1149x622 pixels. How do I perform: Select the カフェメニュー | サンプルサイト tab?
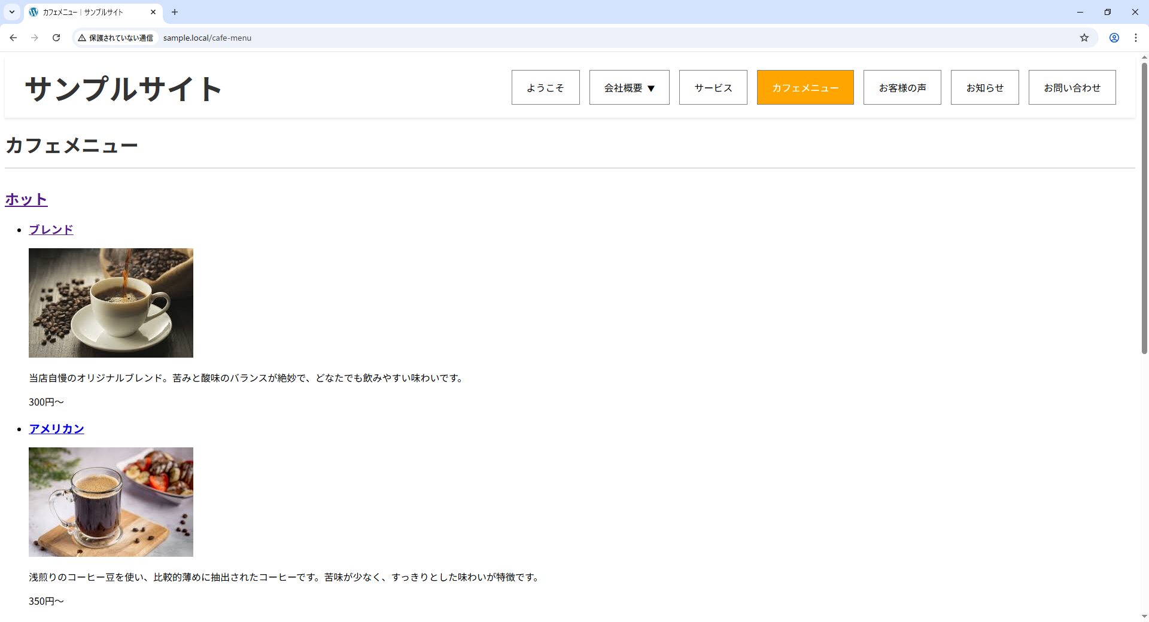pyautogui.click(x=93, y=12)
